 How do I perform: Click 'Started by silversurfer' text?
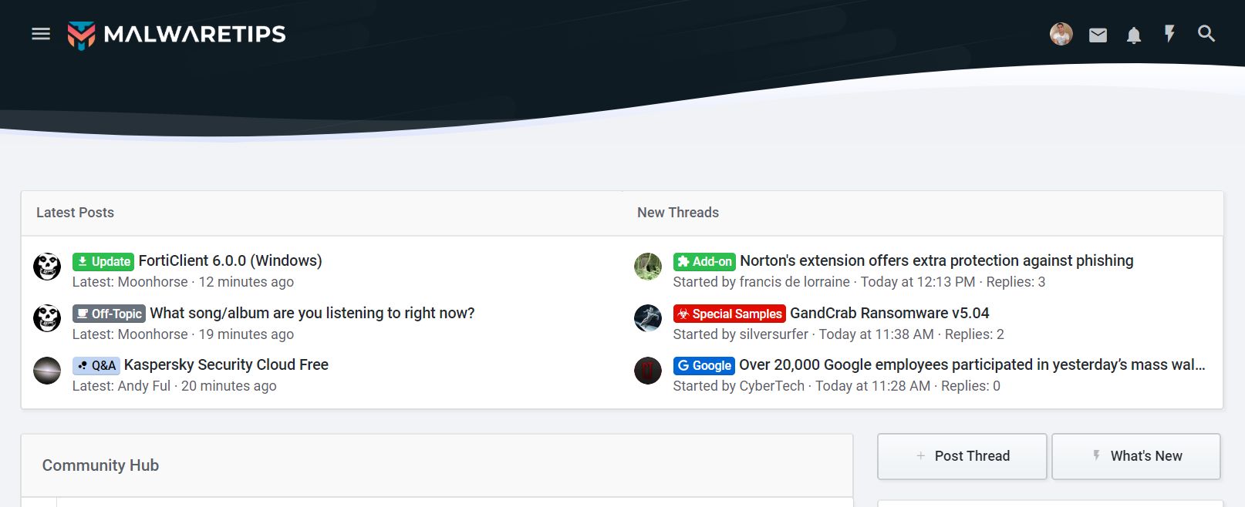tap(741, 334)
